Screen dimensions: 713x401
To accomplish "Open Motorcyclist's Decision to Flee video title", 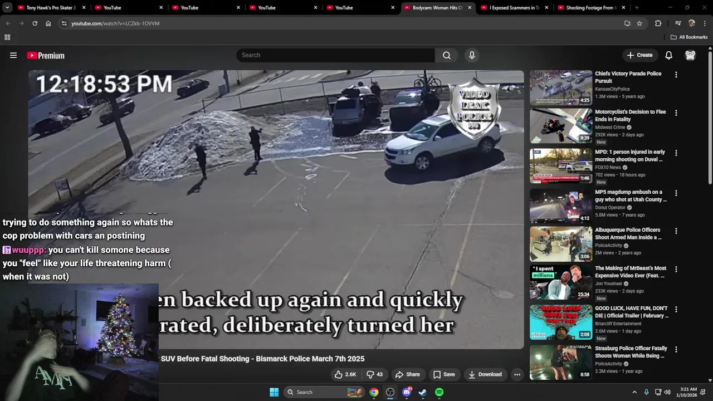I will tap(630, 115).
